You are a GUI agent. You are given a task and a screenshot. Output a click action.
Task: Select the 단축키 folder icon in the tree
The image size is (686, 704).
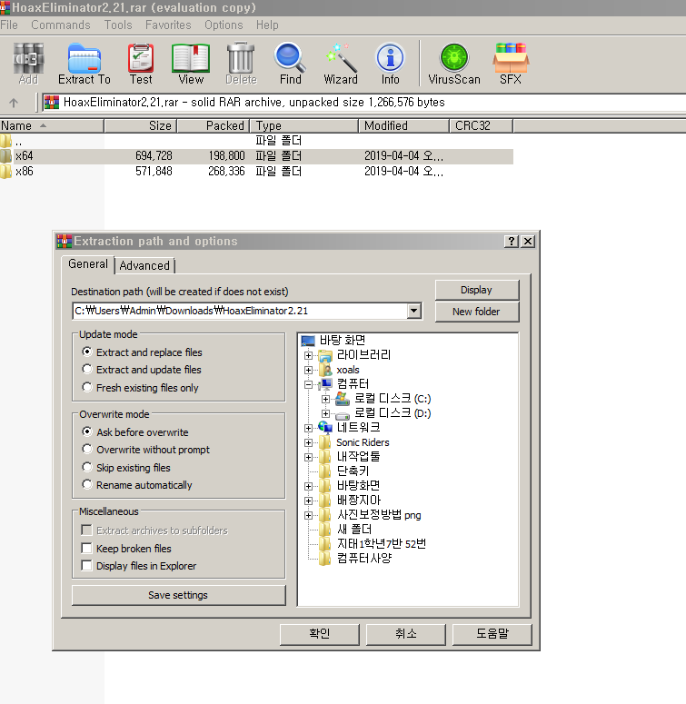point(325,471)
